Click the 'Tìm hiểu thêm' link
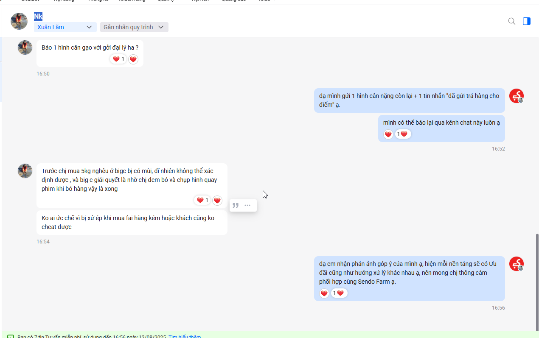Screen dimensions: 539x338 tap(185, 336)
